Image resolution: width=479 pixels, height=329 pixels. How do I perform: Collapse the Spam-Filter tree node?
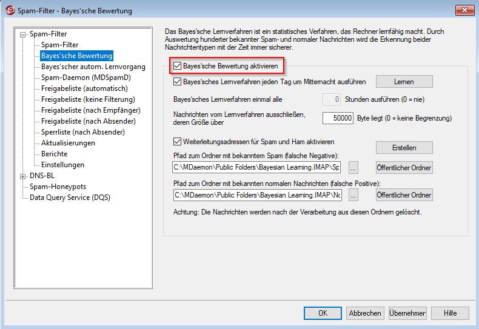click(x=23, y=35)
